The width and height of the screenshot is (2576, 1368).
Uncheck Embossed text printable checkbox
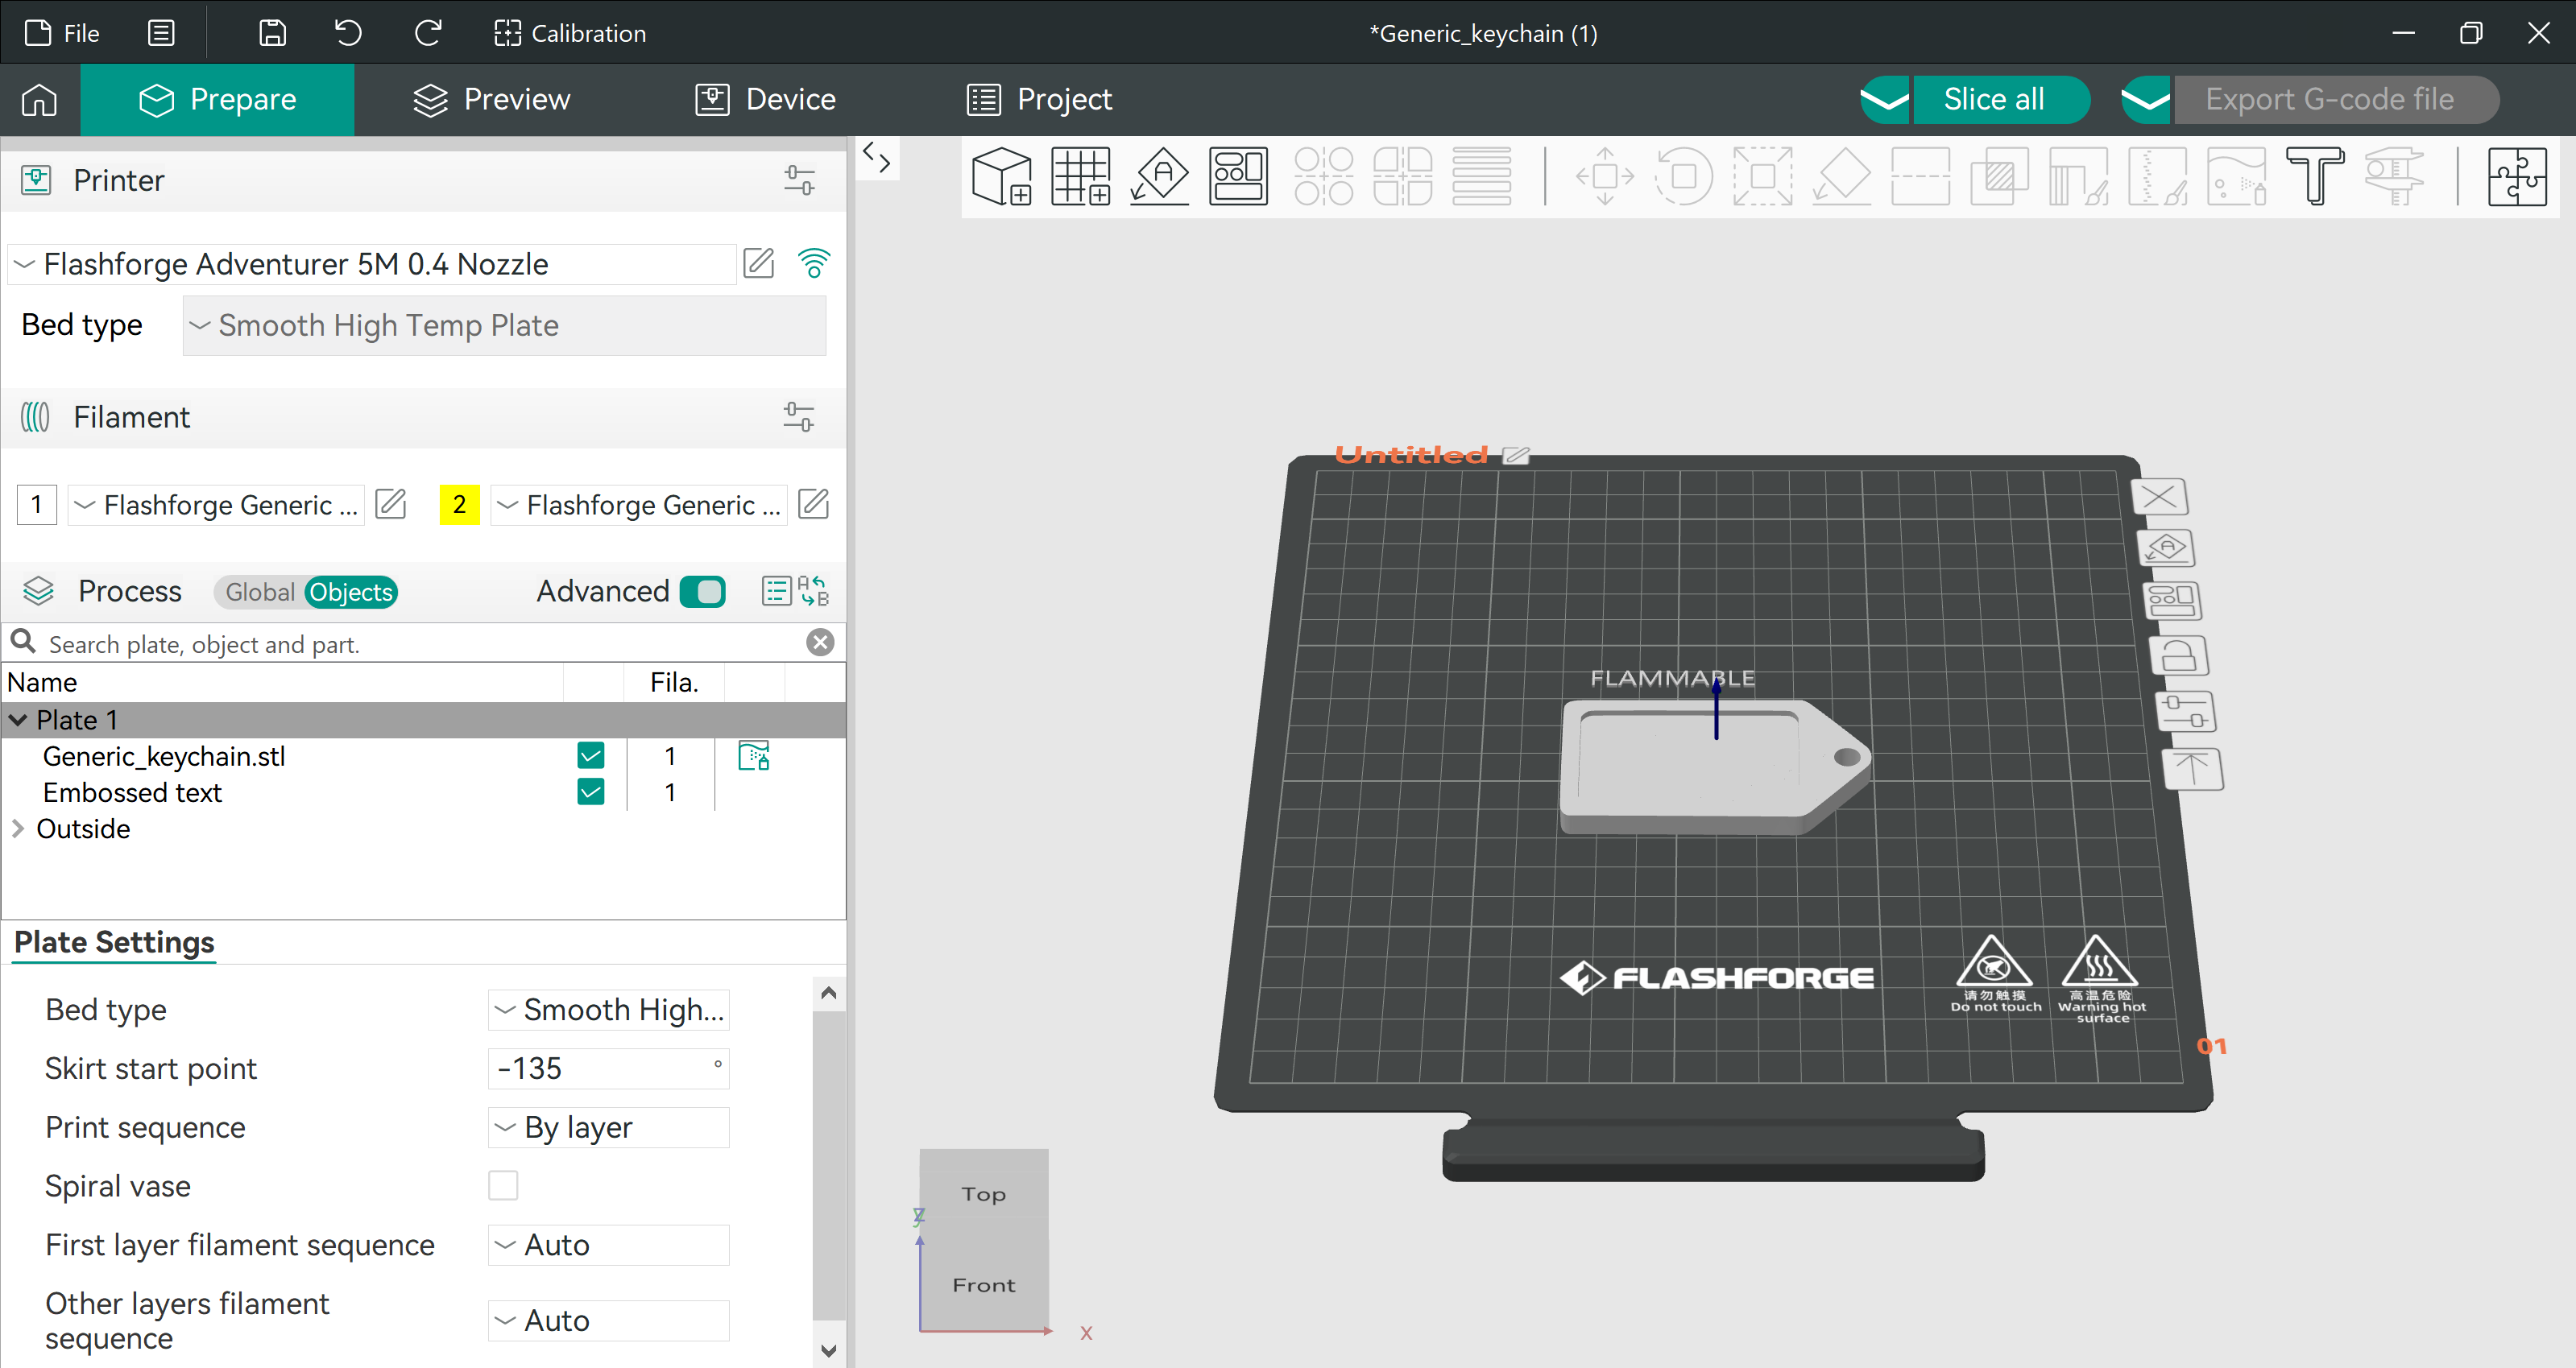click(x=591, y=791)
